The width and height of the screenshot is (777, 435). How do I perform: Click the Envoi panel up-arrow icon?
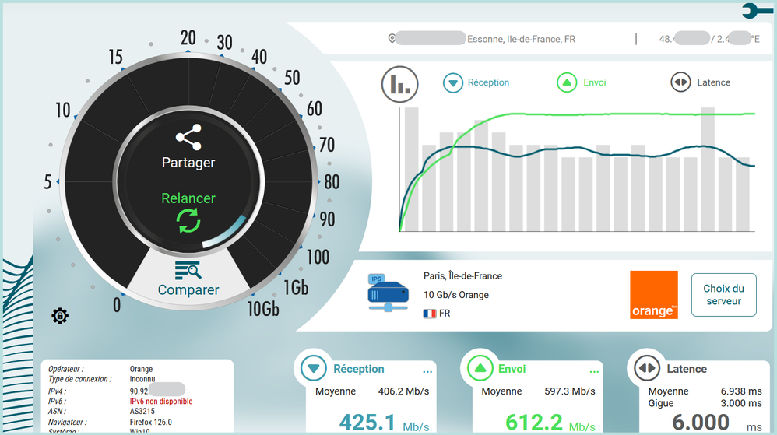pyautogui.click(x=480, y=369)
